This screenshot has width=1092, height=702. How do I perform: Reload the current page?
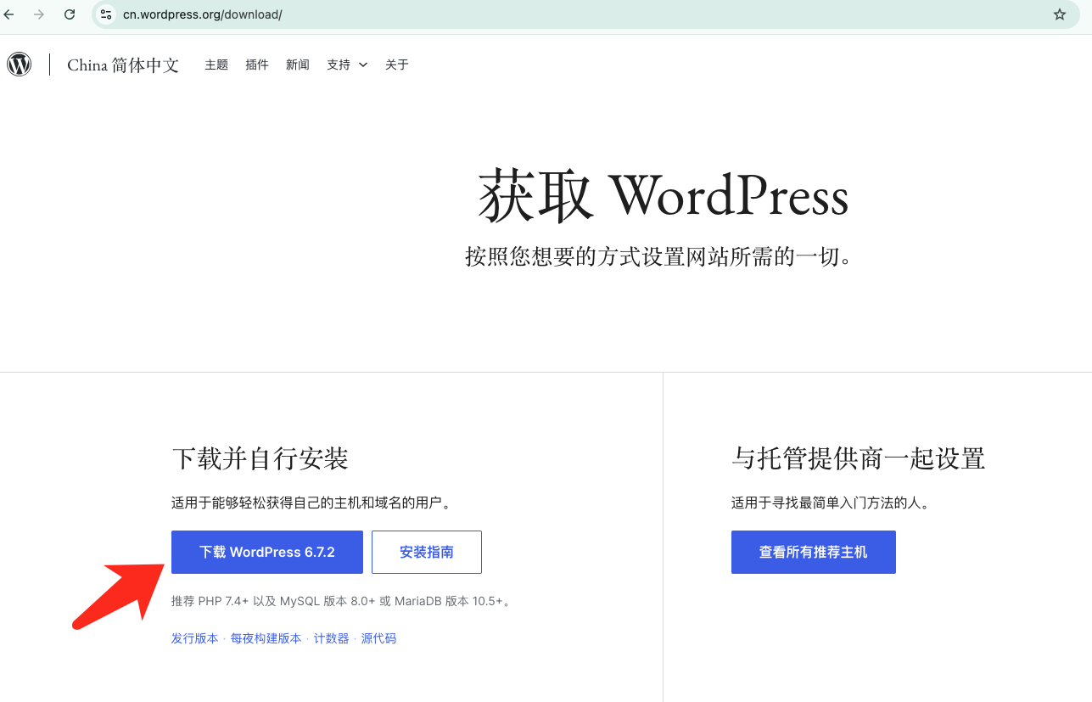[x=70, y=14]
